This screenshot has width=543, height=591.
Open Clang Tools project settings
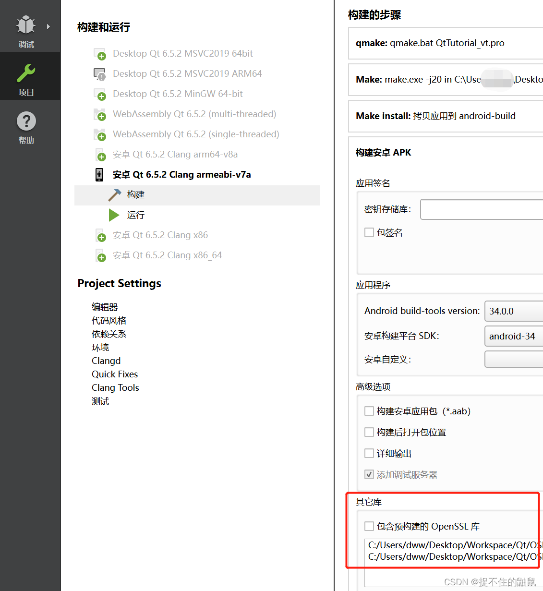click(x=115, y=387)
